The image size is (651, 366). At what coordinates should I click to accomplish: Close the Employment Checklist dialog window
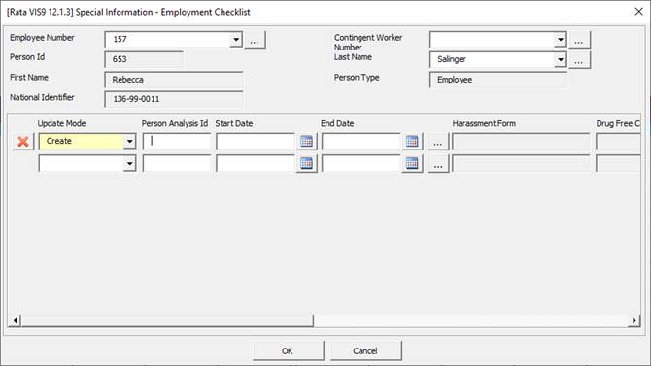pyautogui.click(x=639, y=12)
